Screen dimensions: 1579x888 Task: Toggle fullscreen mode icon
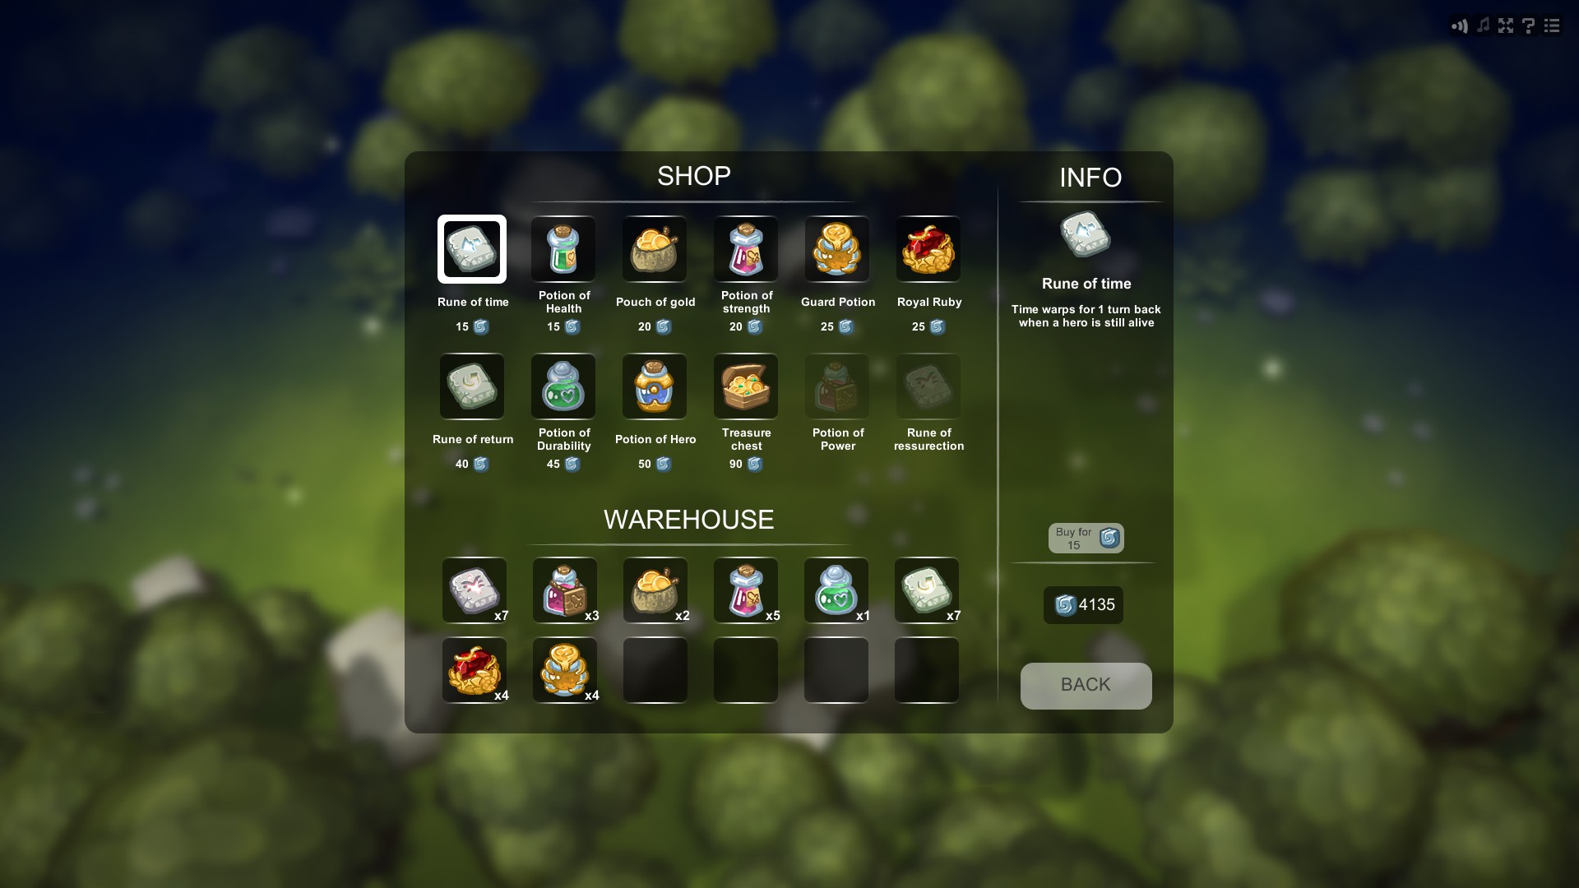point(1507,23)
